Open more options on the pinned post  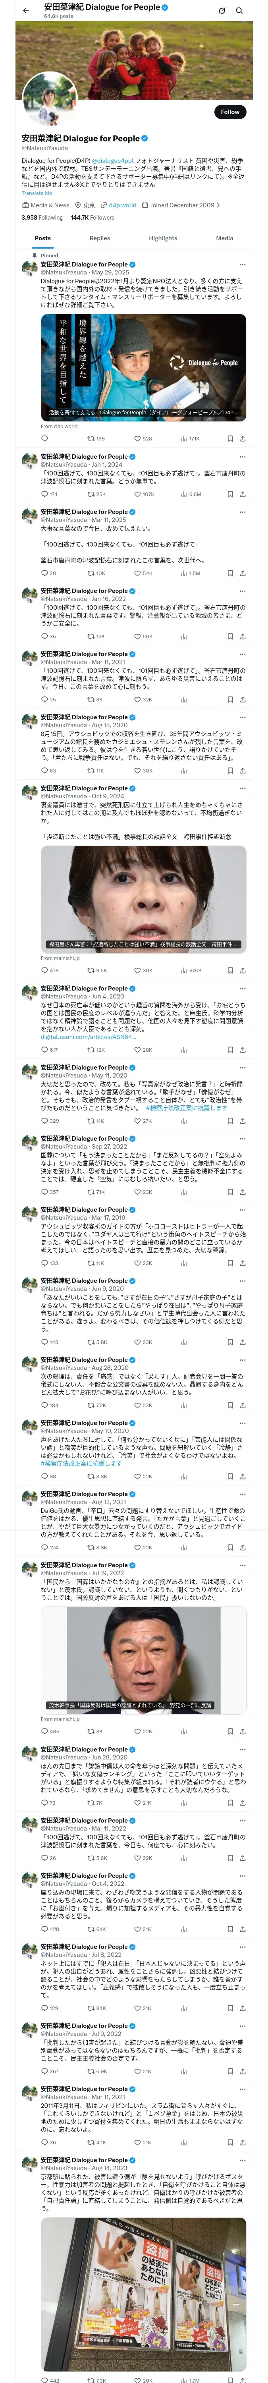(x=243, y=265)
